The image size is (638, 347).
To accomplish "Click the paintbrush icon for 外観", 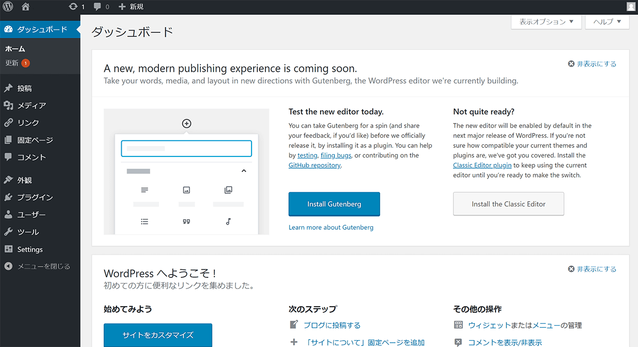I will [x=8, y=180].
